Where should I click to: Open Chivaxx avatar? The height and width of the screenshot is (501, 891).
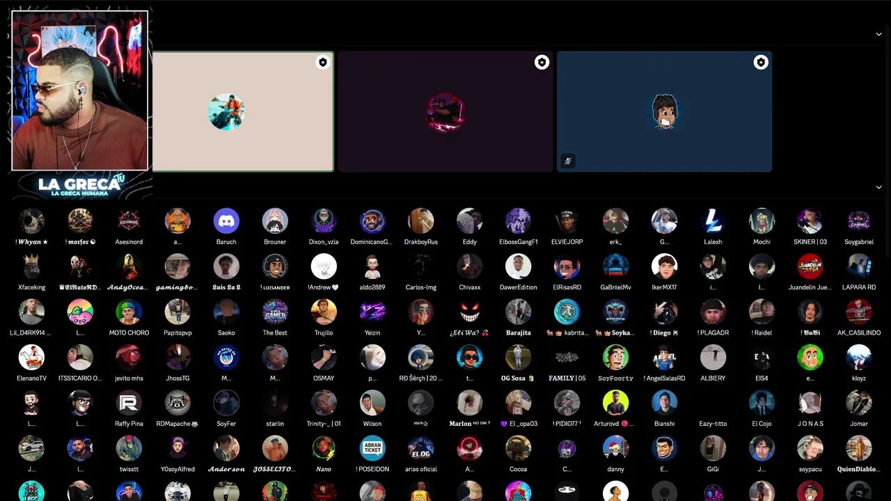pyautogui.click(x=470, y=267)
